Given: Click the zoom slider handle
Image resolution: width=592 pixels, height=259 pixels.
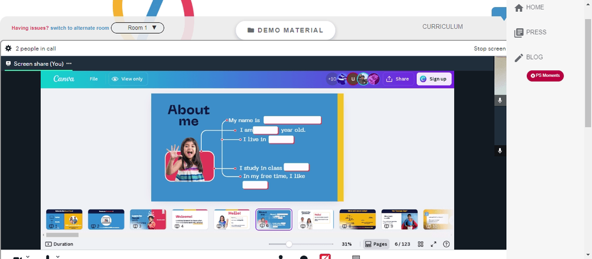Looking at the screenshot, I should click(x=289, y=244).
